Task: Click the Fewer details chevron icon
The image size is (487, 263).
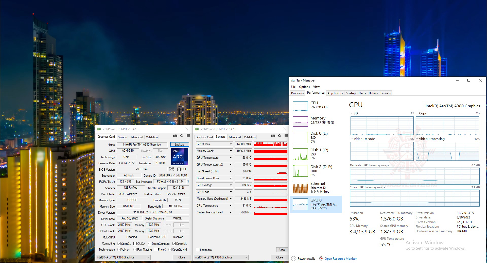Action: 294,258
